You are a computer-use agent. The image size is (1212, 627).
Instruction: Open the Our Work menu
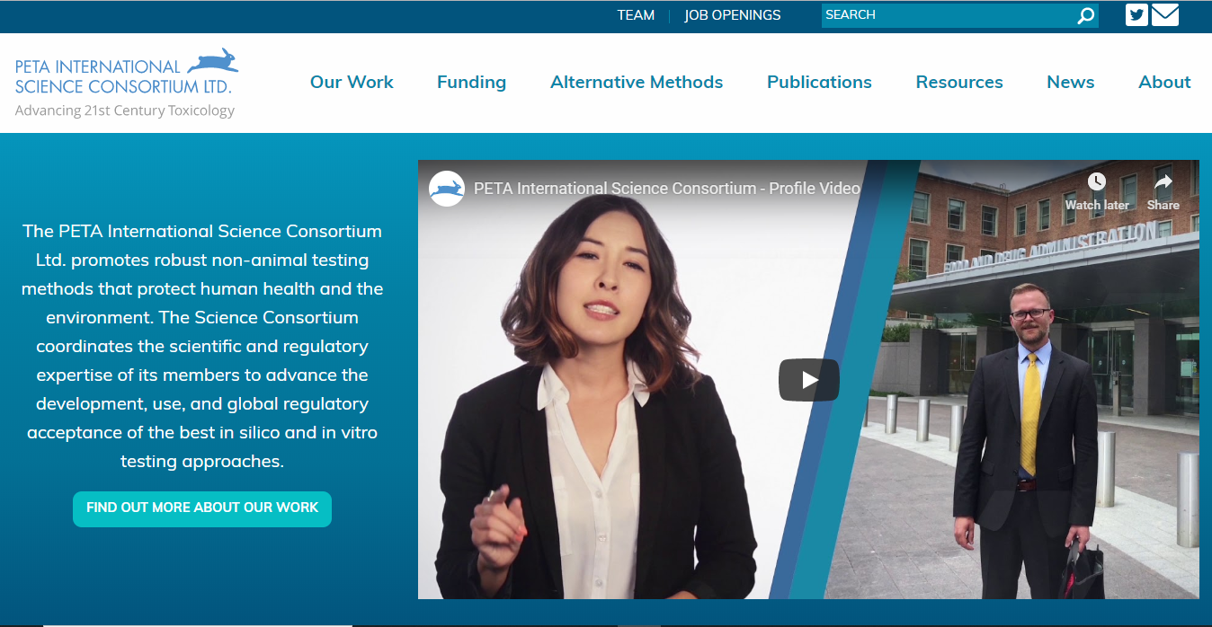click(x=352, y=82)
